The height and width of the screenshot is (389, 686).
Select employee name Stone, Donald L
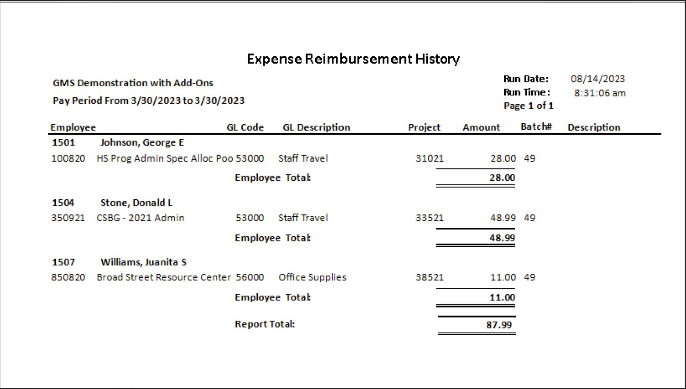(136, 203)
